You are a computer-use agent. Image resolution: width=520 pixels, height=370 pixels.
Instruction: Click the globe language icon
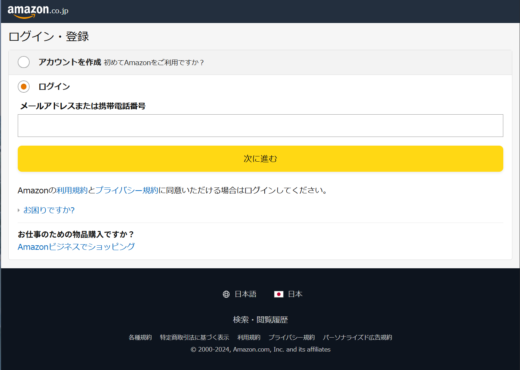tap(226, 294)
